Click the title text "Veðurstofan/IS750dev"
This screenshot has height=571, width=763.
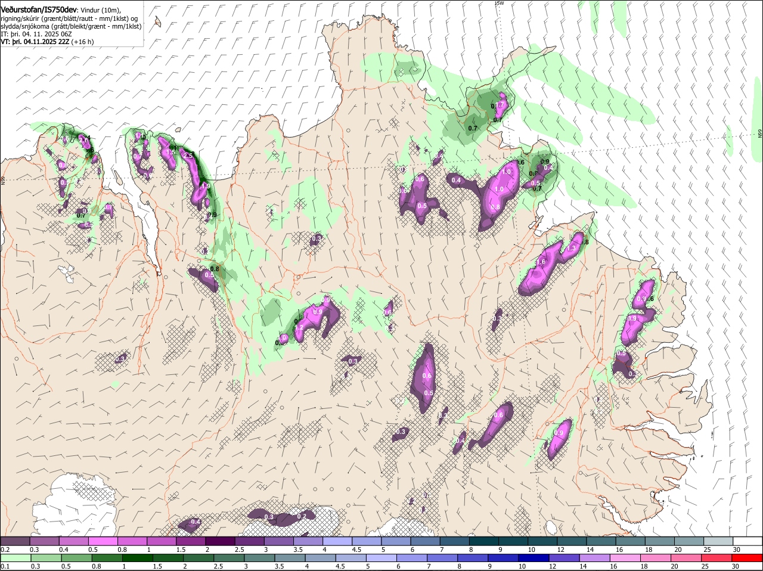(39, 10)
